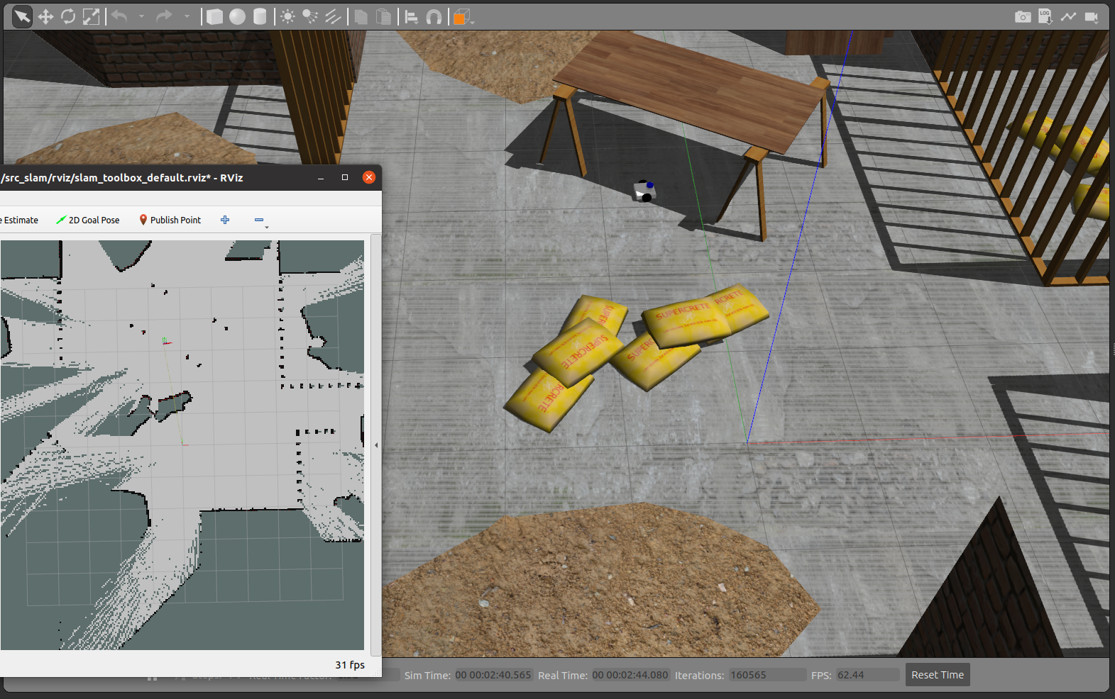The width and height of the screenshot is (1115, 699).
Task: Open the orange cube view angle menu
Action: click(461, 16)
